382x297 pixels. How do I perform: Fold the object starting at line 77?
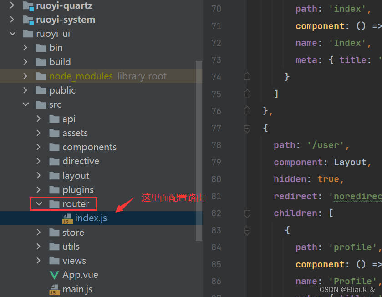247,129
